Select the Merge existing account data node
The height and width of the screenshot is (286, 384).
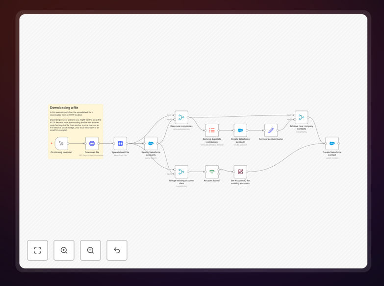[x=181, y=172]
